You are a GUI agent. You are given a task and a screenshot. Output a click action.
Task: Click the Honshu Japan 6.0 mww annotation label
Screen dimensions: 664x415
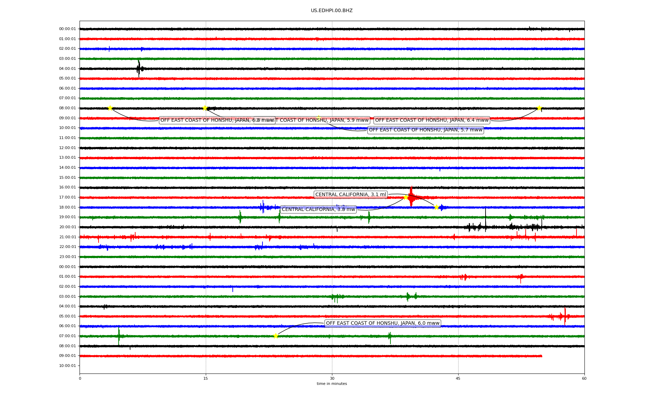382,323
